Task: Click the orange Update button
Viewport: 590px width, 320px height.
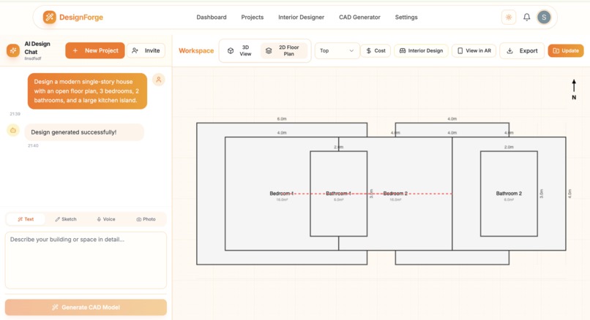Action: click(566, 50)
